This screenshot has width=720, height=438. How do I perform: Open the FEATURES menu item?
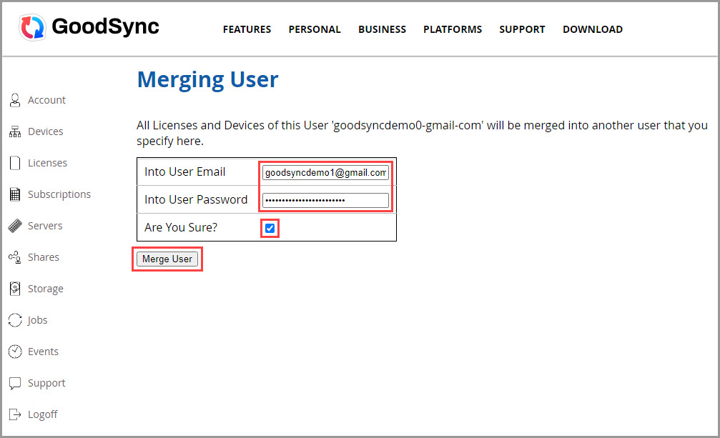tap(247, 29)
